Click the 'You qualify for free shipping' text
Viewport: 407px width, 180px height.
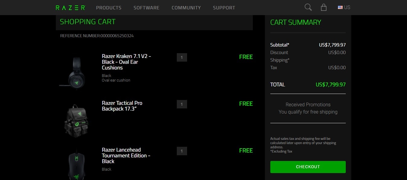point(308,112)
